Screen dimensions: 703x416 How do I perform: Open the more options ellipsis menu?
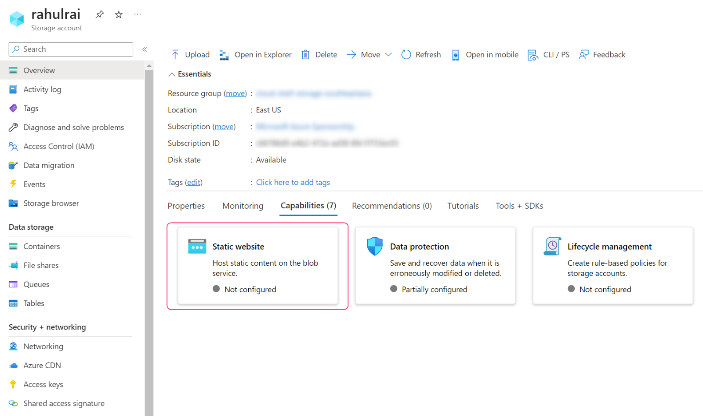[x=138, y=14]
